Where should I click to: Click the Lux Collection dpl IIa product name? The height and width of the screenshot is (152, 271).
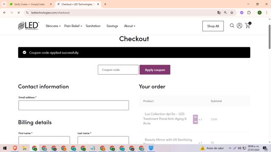(x=165, y=119)
